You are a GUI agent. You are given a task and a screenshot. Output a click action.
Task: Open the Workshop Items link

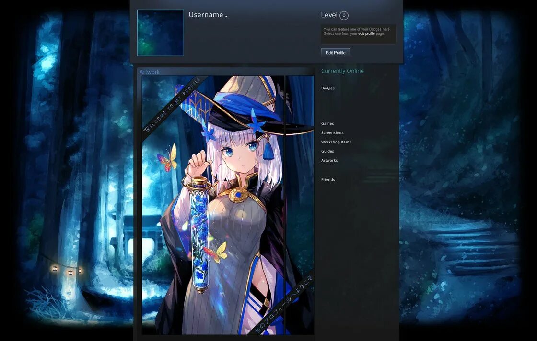point(336,142)
